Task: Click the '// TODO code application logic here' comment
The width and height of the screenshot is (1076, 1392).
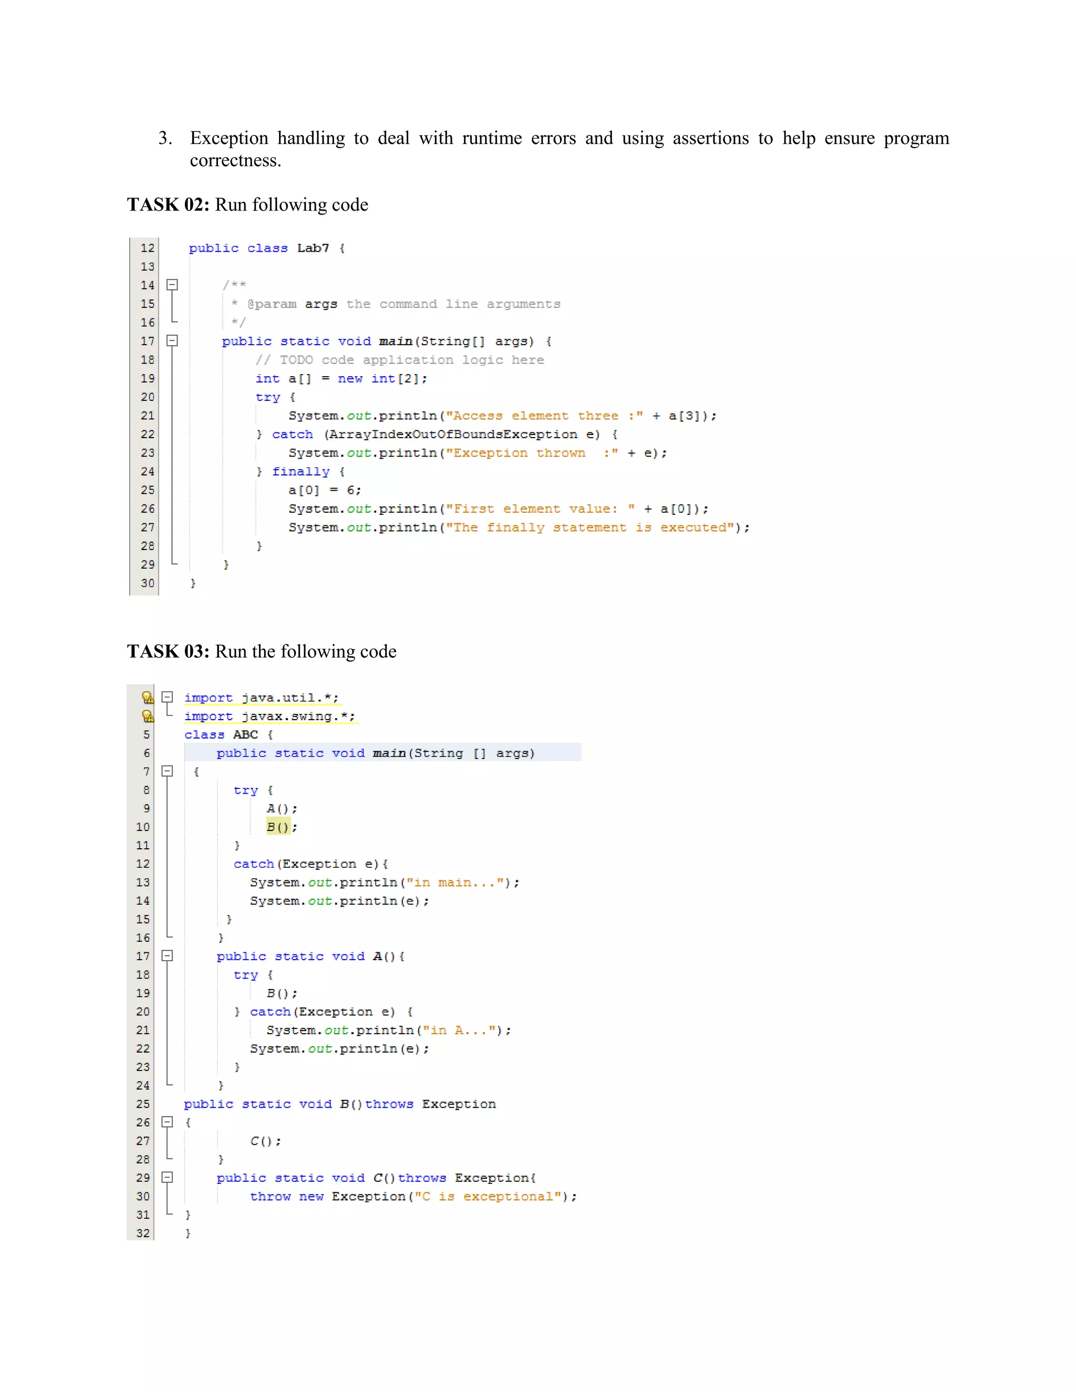Action: 400,360
